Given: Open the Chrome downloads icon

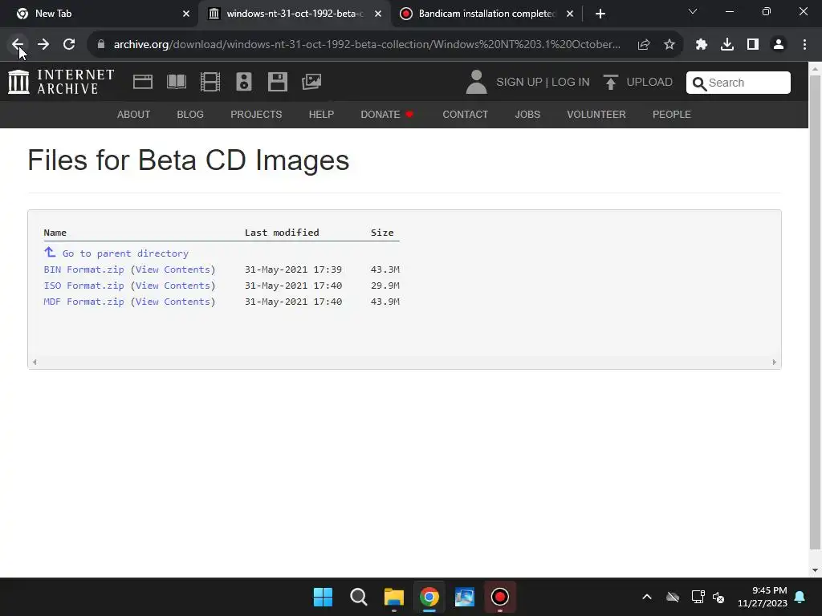Looking at the screenshot, I should click(727, 45).
